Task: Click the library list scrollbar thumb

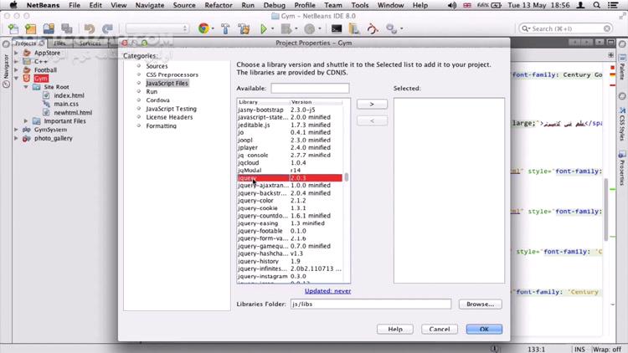Action: (347, 176)
